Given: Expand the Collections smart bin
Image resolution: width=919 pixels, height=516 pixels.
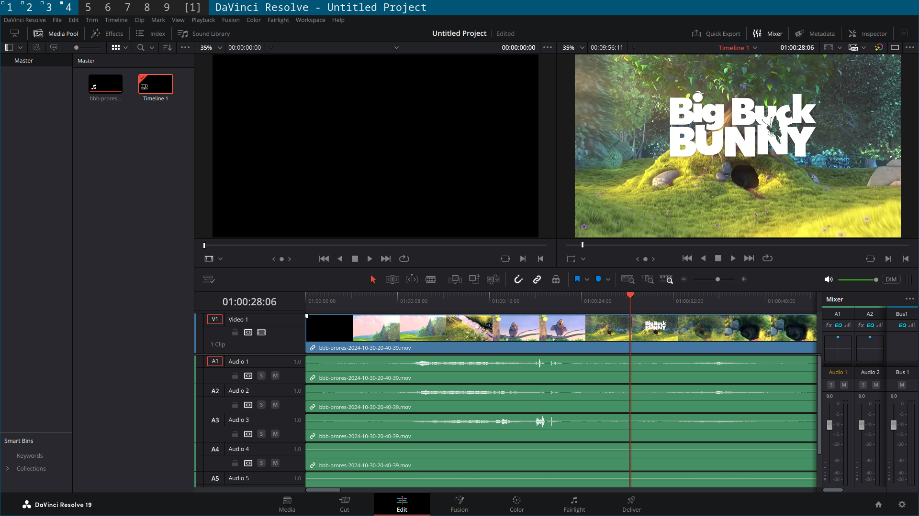Looking at the screenshot, I should tap(8, 469).
